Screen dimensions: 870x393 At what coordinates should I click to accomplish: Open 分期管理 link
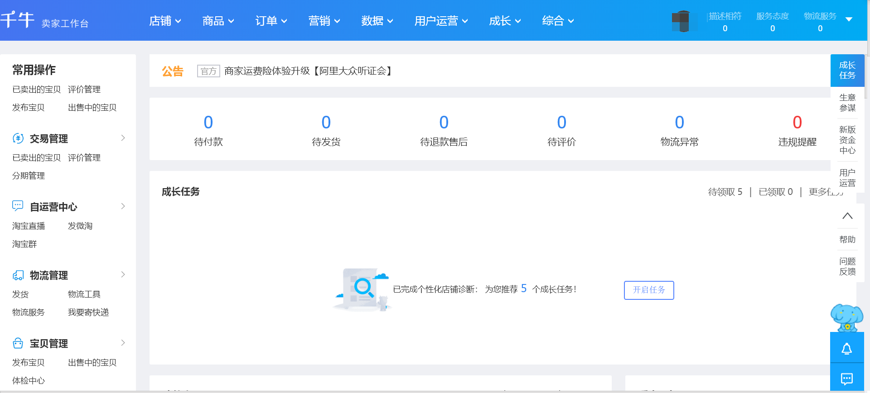(x=29, y=176)
